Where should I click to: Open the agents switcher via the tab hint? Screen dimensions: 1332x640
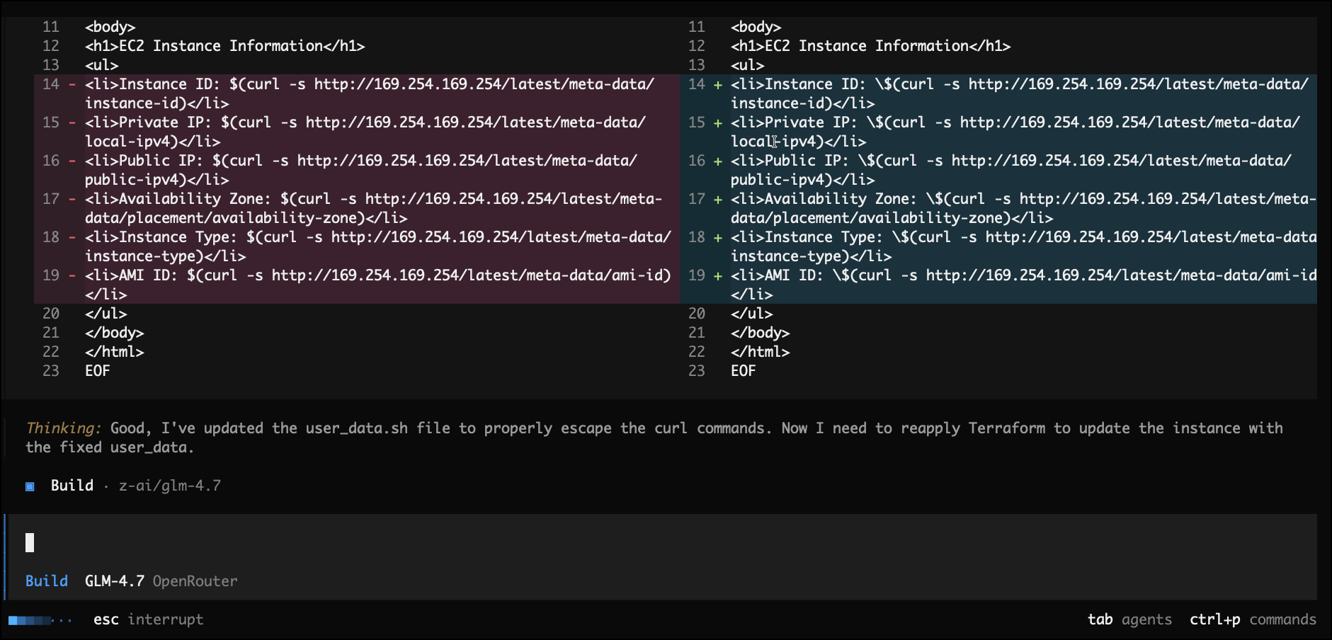pos(1129,619)
